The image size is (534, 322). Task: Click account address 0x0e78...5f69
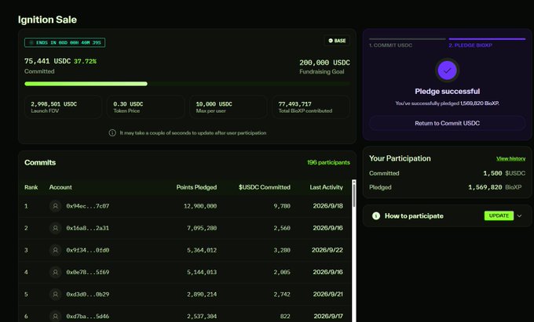(x=87, y=272)
